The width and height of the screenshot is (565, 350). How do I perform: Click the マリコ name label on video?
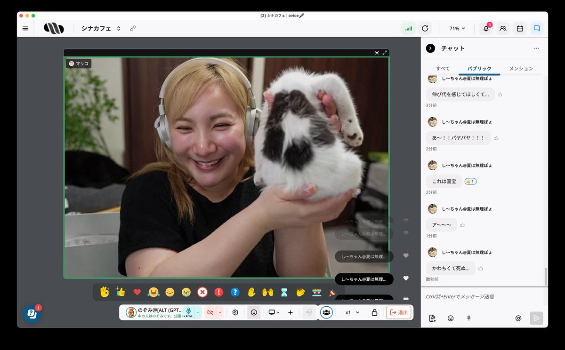click(79, 63)
